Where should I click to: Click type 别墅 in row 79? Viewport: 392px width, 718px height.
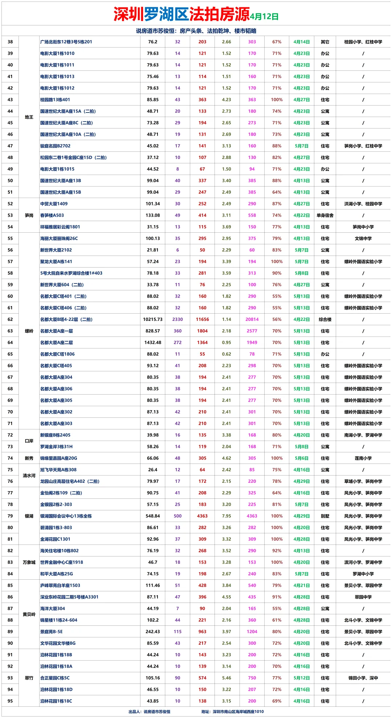click(x=325, y=516)
